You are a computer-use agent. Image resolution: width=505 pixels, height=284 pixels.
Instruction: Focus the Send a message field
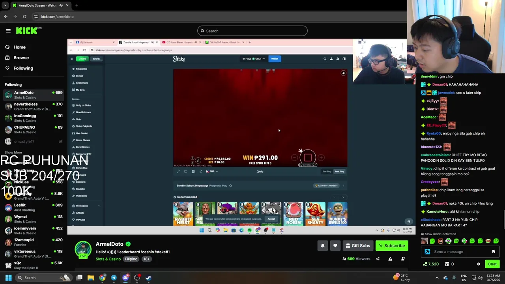460,252
